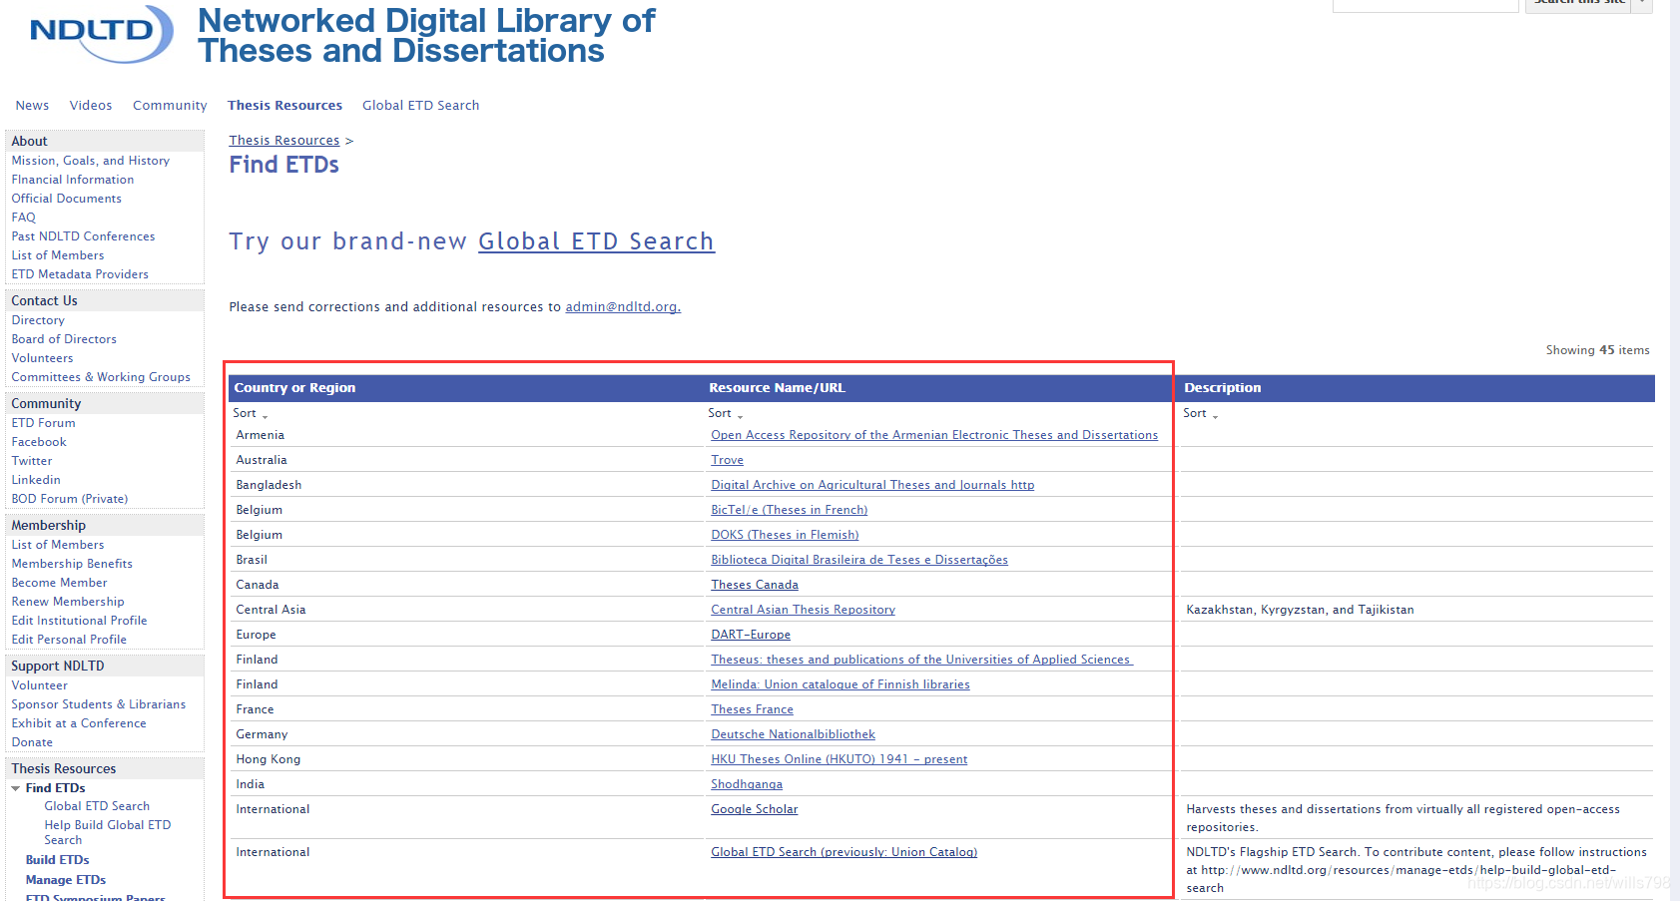Open BOD Forum (Private) link
Viewport: 1680px width, 901px height.
[70, 499]
